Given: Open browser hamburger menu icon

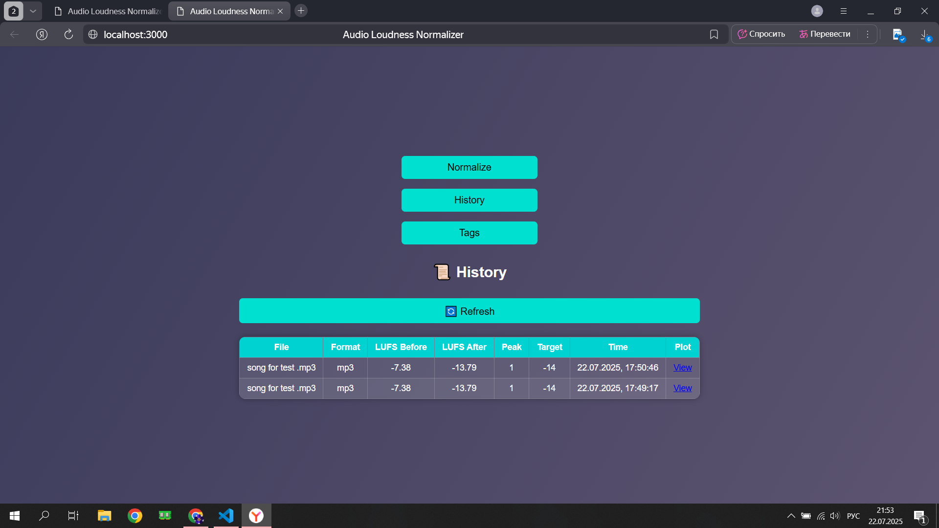Looking at the screenshot, I should coord(844,11).
